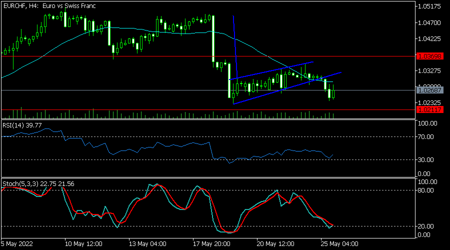
Task: Click the 17 May 20:00 time label
Action: point(211,244)
